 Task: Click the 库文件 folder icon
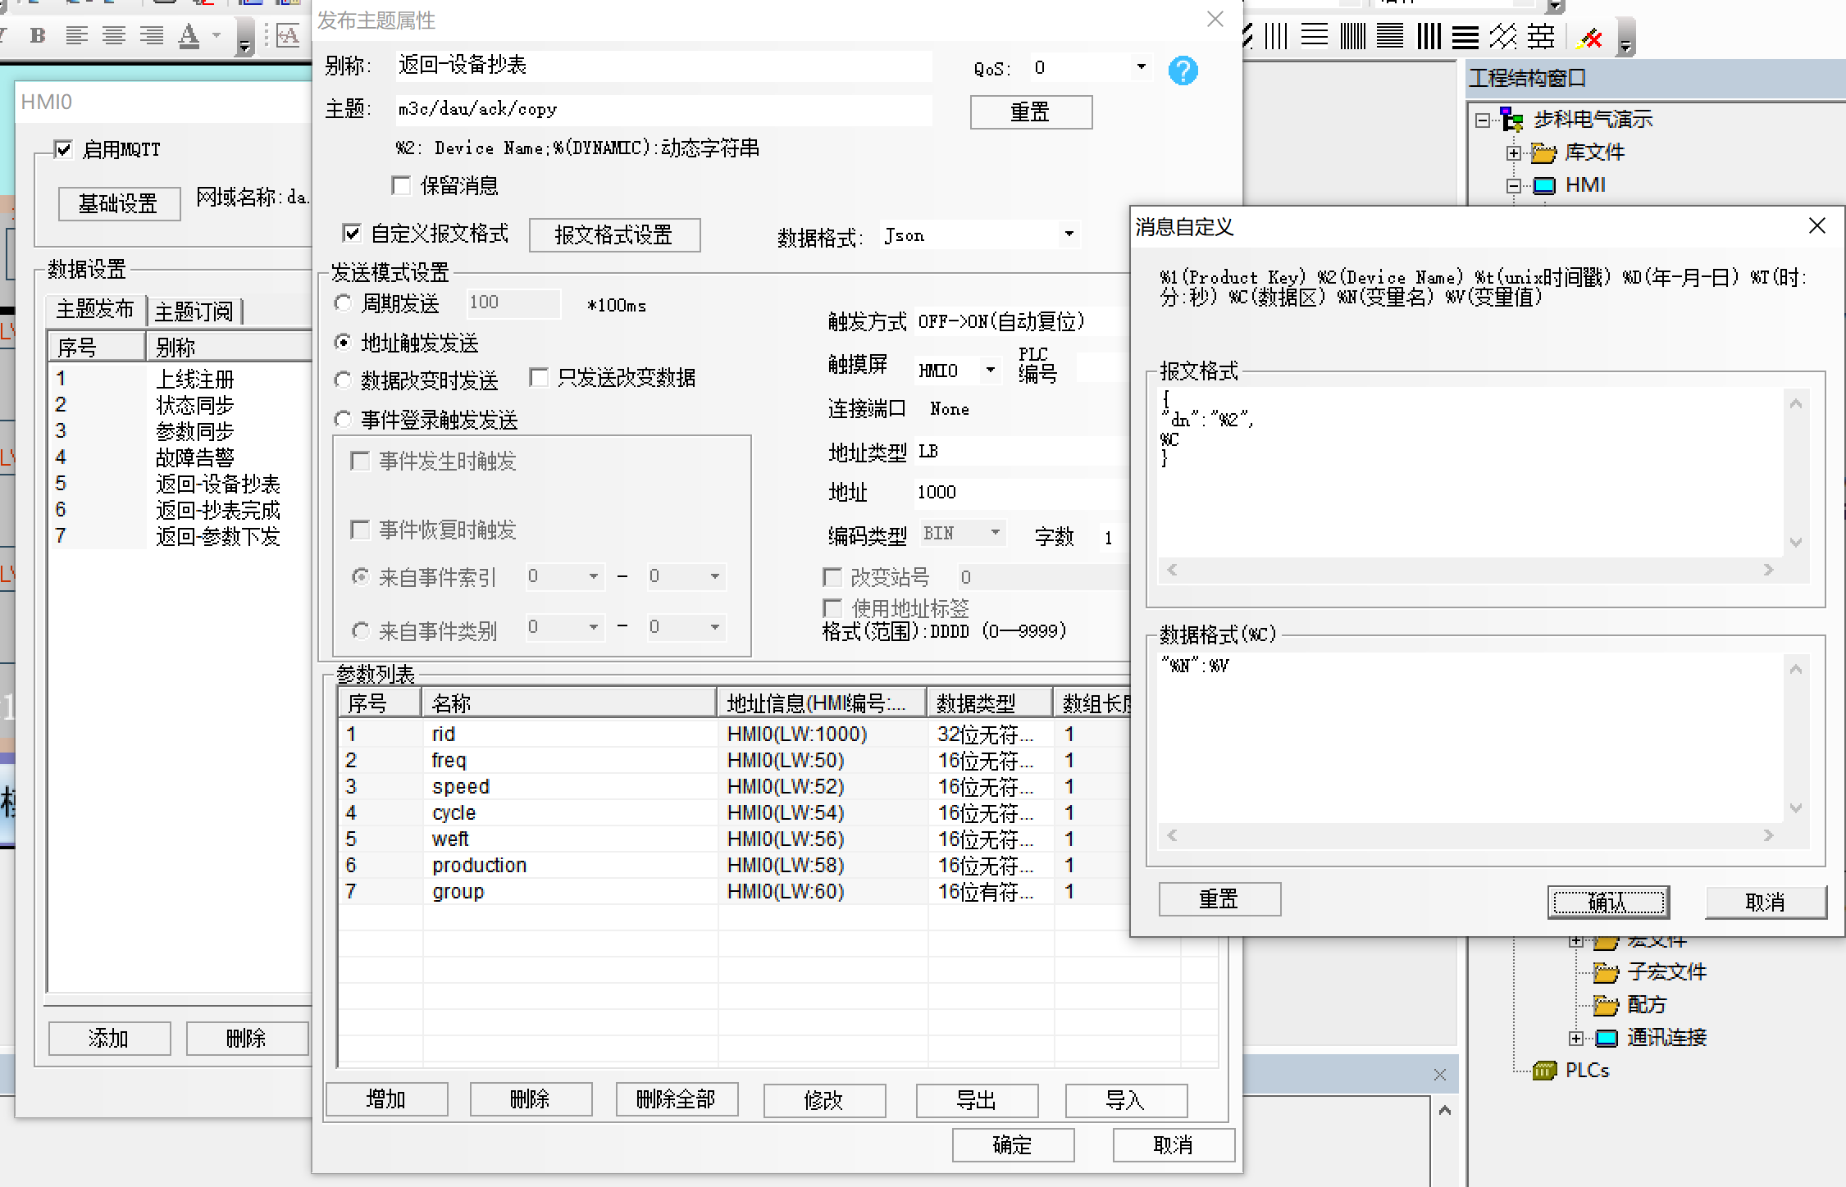(x=1543, y=152)
